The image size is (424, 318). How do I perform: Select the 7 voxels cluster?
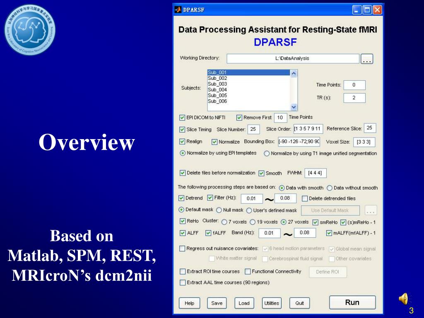click(x=224, y=222)
